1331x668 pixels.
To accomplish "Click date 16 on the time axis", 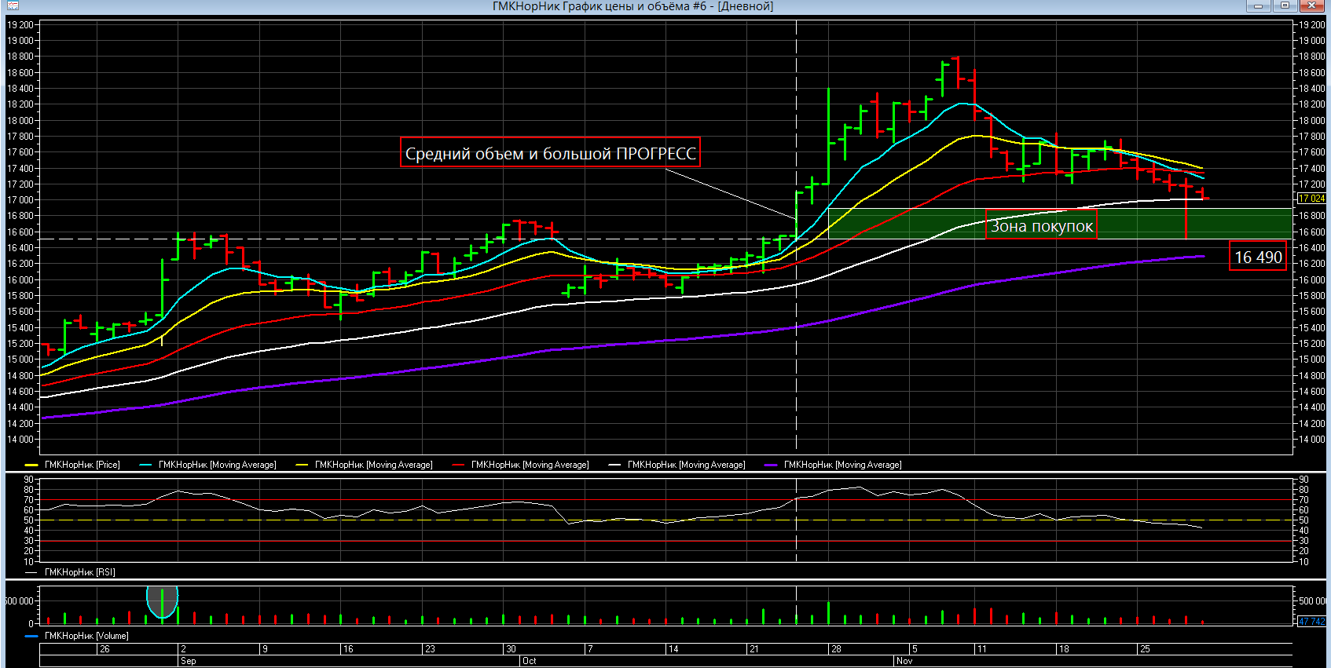I will [348, 649].
